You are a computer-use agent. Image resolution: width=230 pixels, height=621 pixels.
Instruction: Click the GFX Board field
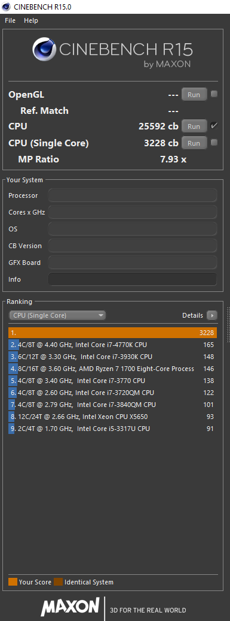coord(133,262)
